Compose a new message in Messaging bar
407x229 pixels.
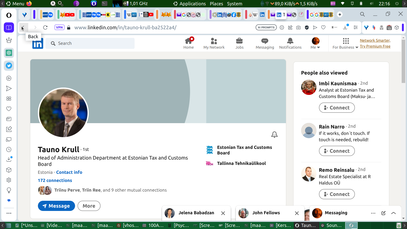click(383, 213)
